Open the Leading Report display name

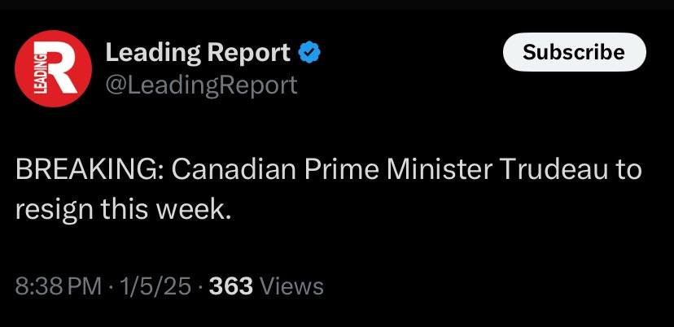[x=198, y=54]
